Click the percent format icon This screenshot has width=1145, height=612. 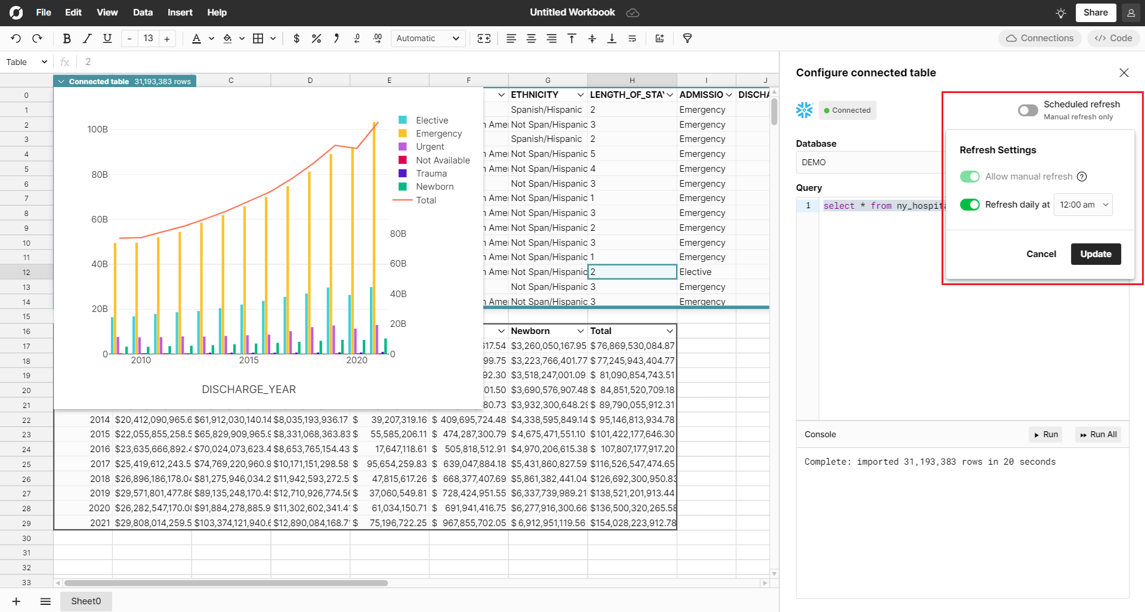point(316,38)
